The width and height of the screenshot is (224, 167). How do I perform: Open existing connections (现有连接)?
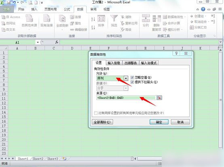click(46, 21)
